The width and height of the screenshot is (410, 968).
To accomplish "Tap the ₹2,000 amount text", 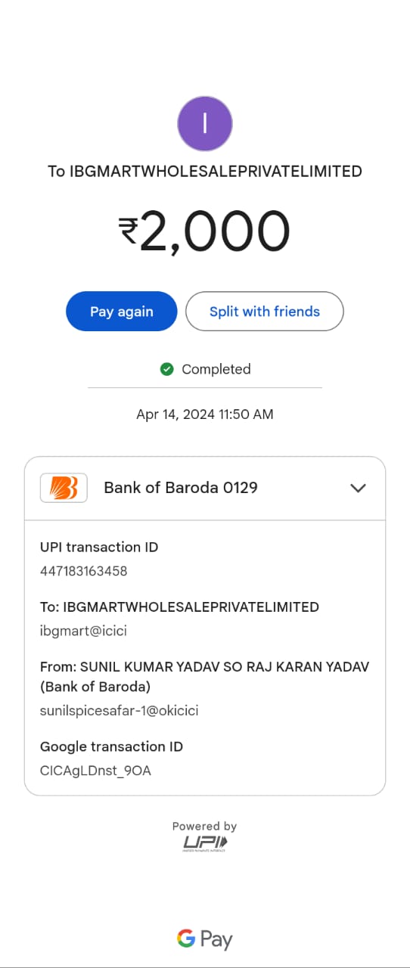I will (x=204, y=231).
